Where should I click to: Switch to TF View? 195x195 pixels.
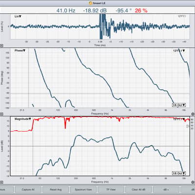(111, 190)
